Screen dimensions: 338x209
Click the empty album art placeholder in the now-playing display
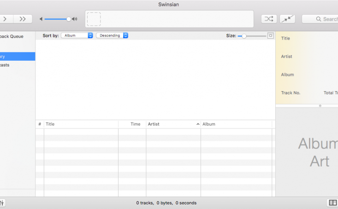(x=94, y=19)
